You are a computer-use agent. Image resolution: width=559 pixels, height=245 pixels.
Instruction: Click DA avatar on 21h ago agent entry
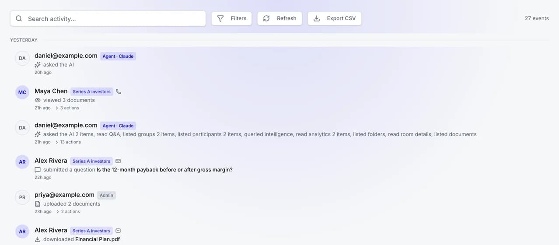click(22, 128)
